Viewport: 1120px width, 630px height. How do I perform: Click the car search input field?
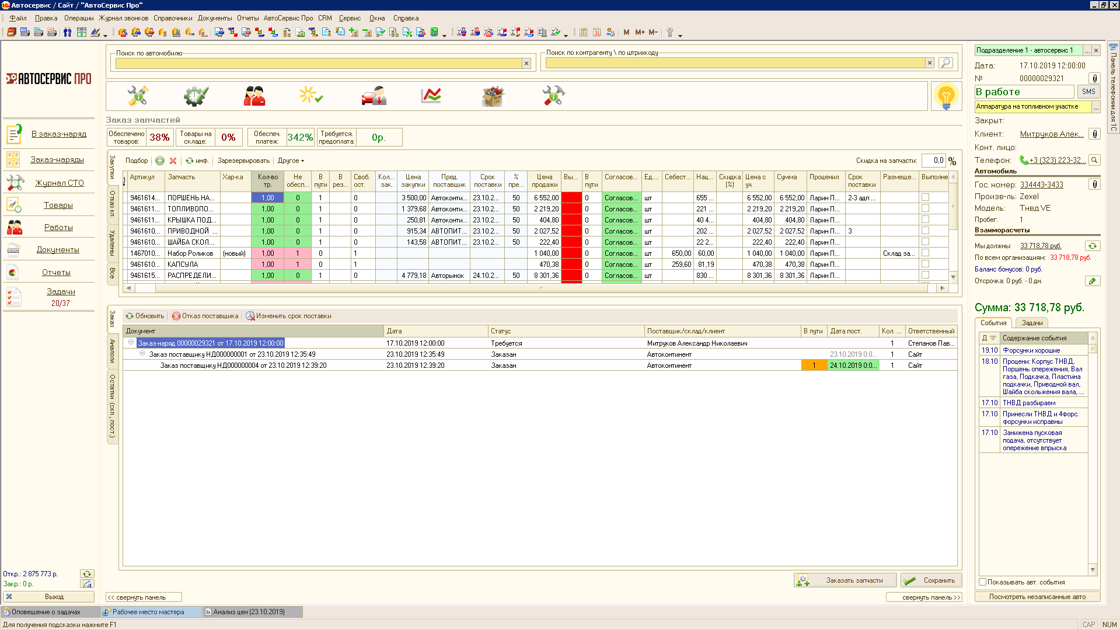[x=318, y=63]
